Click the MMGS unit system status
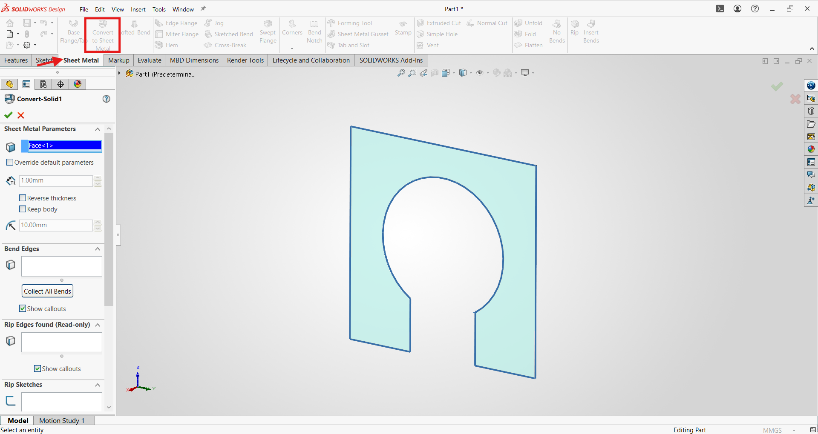Viewport: 818px width, 434px height. [772, 430]
